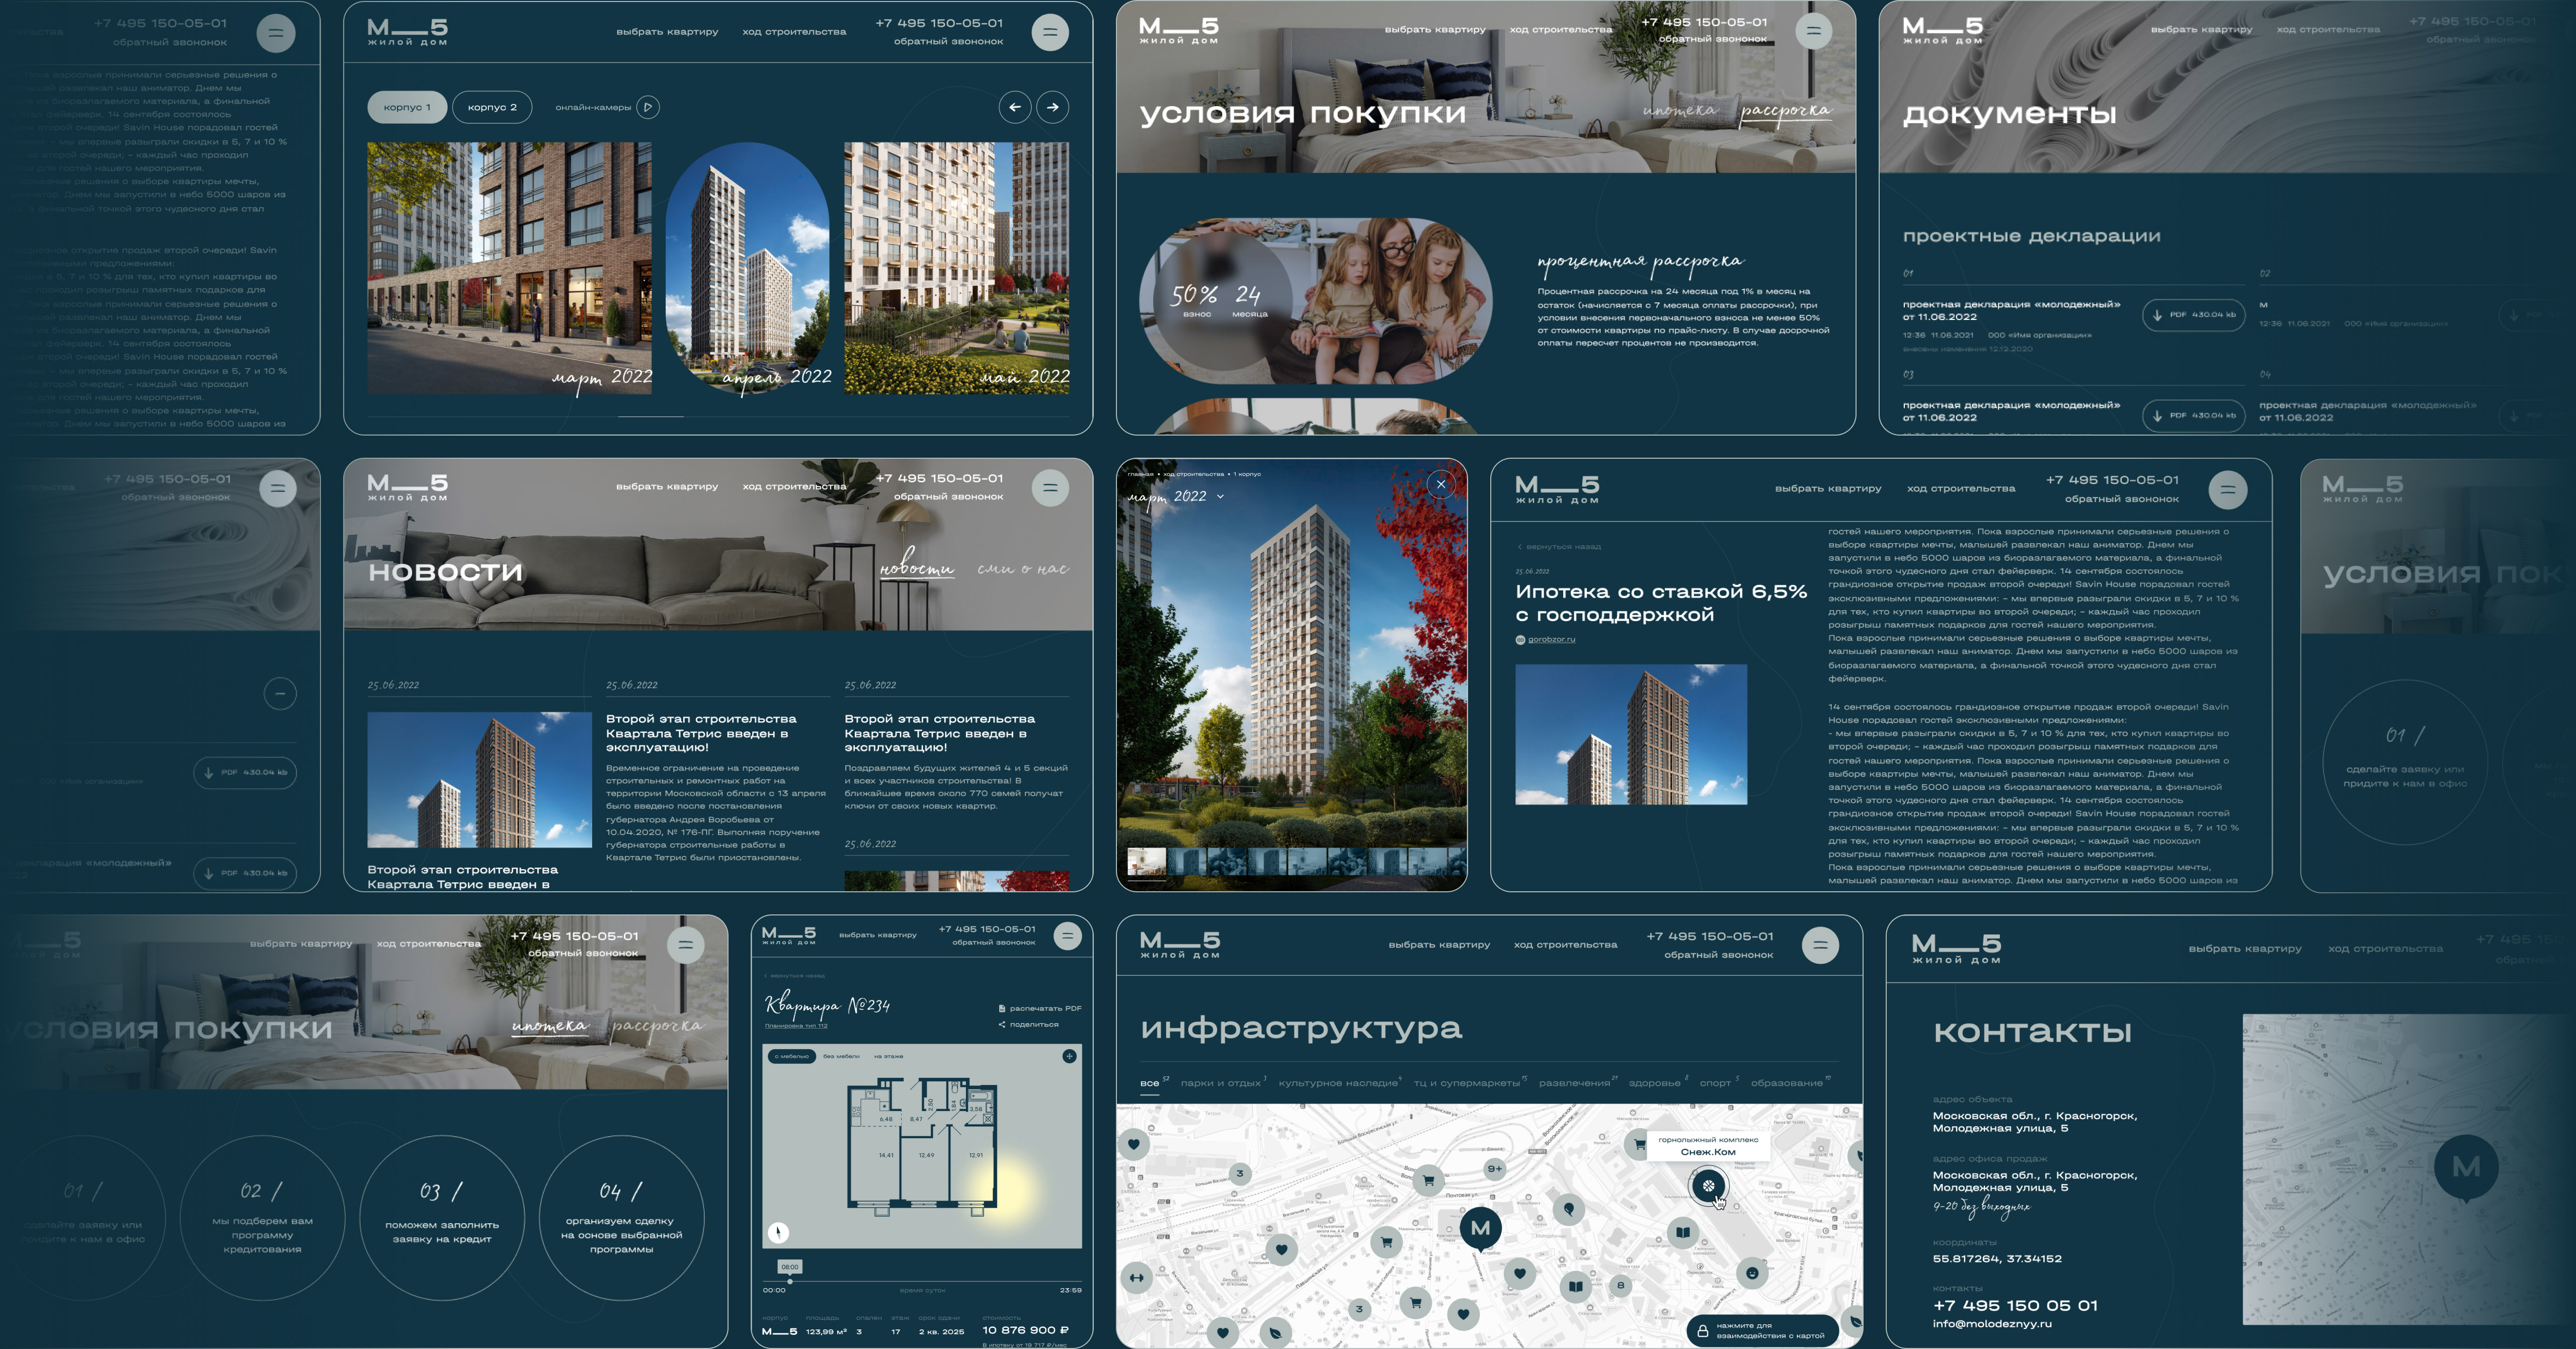Click the compass icon on the floor plan
This screenshot has height=1349, width=2576.
[x=778, y=1232]
